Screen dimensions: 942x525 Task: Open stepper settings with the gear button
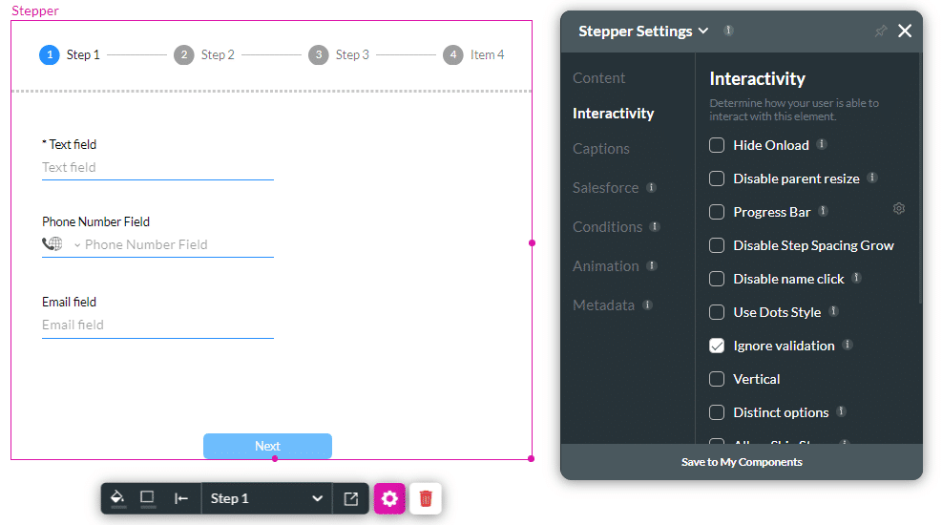tap(389, 498)
